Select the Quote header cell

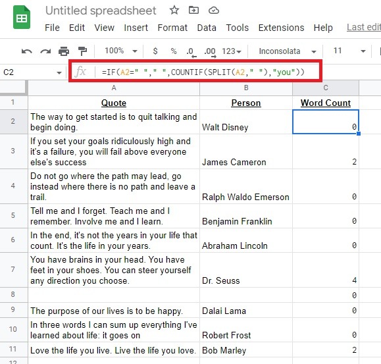[114, 103]
